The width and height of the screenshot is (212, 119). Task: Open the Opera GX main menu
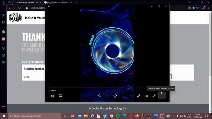3,3
